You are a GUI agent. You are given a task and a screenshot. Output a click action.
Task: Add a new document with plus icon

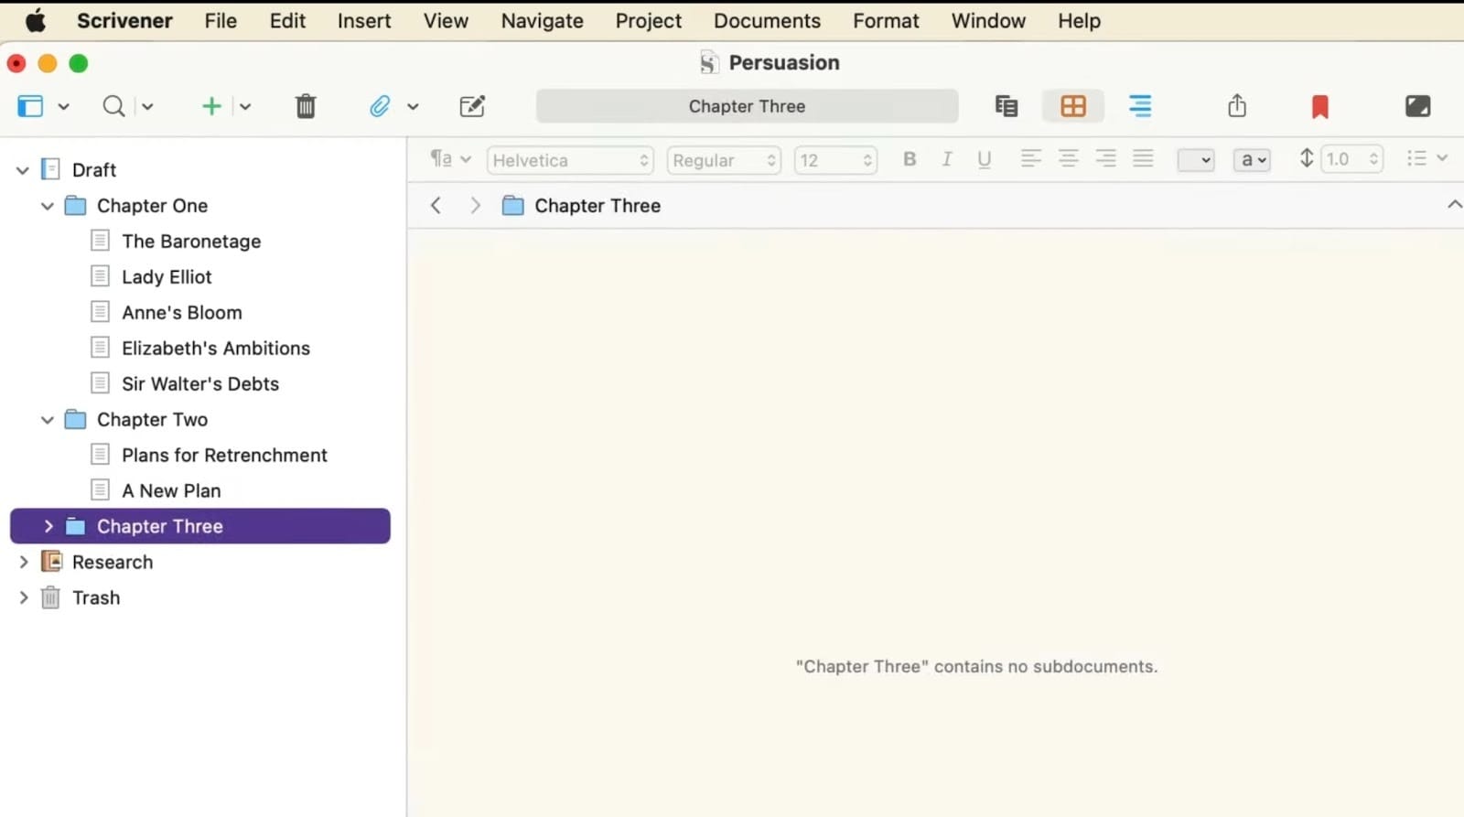tap(211, 106)
